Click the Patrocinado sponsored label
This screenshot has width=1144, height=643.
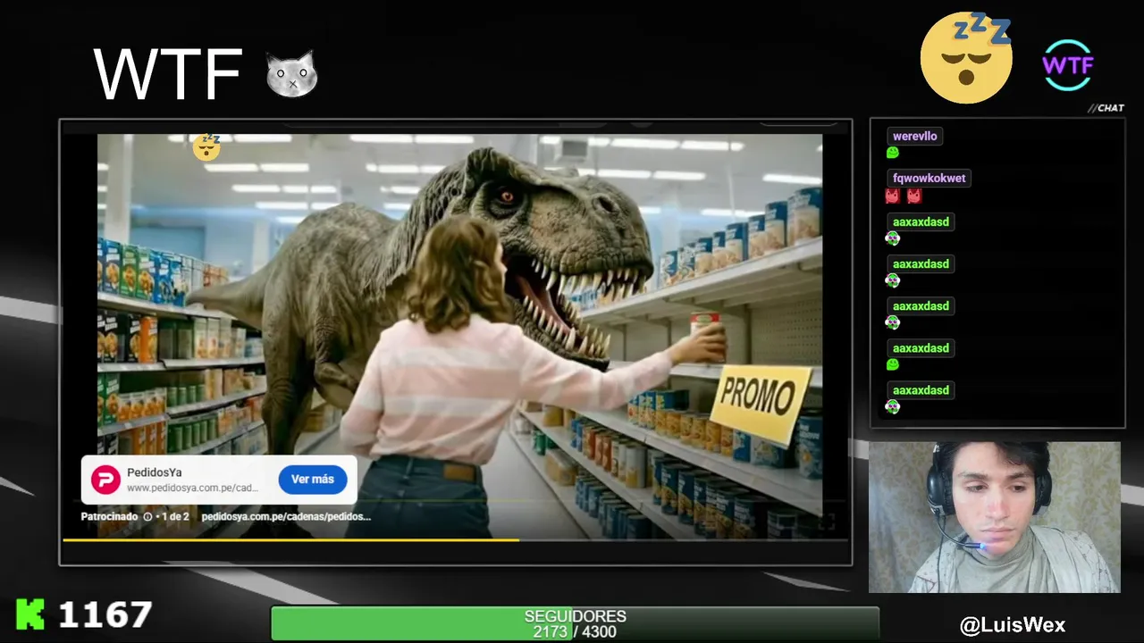pyautogui.click(x=109, y=516)
